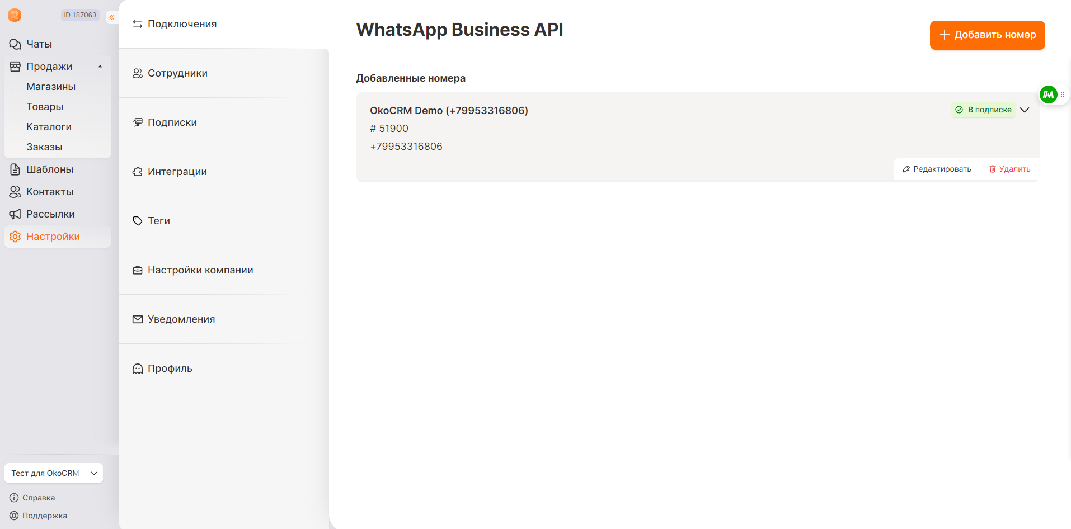Click the Connections arrows icon
Screen dimensions: 1071x529
tap(138, 24)
